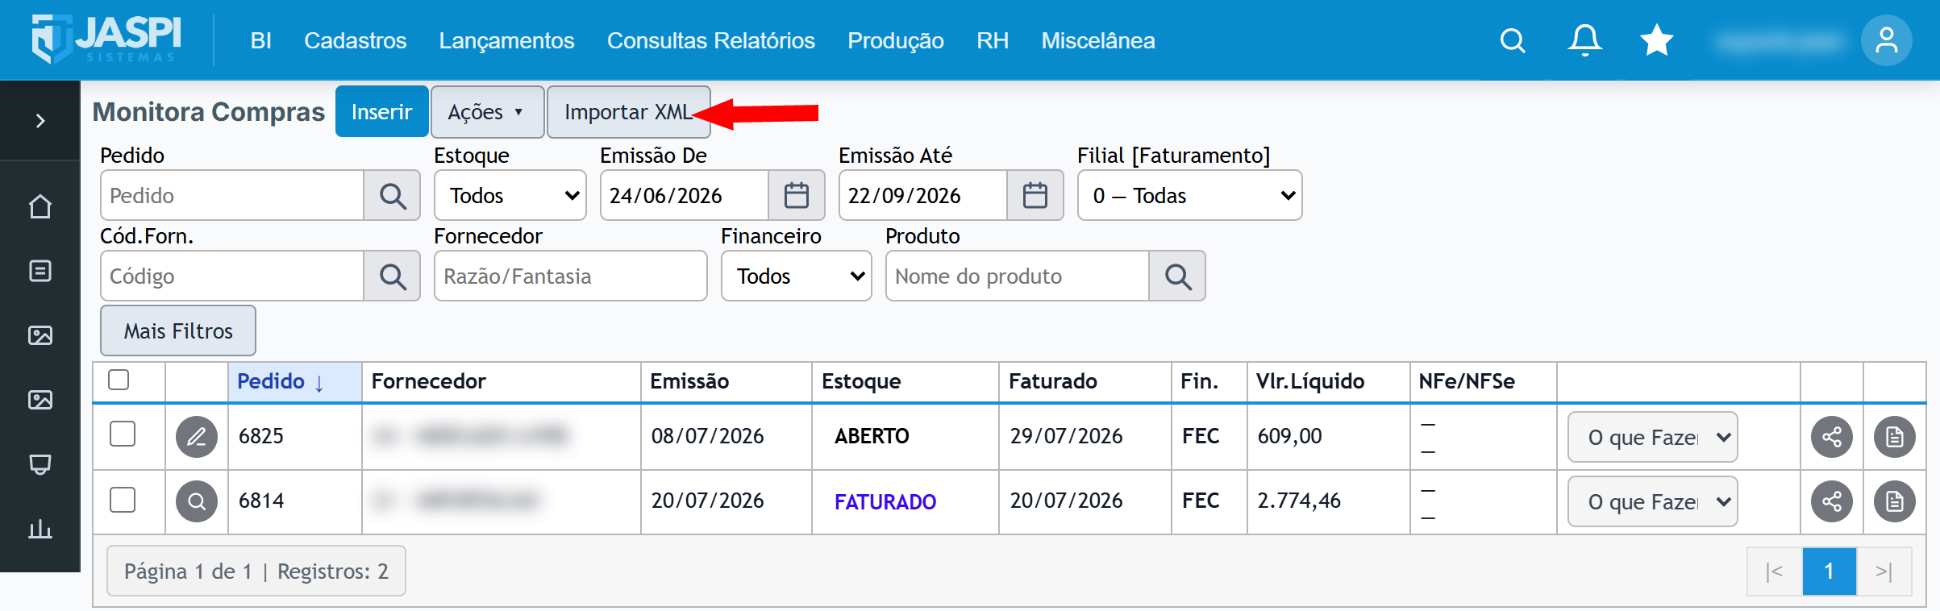Share order 6825

point(1832,437)
